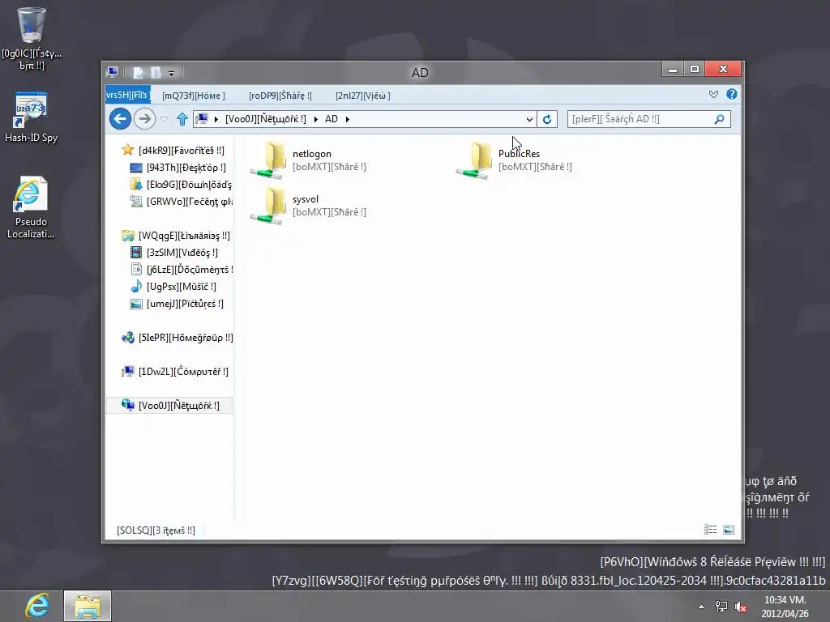
Task: Select the sysvol share folder icon
Action: coord(269,206)
